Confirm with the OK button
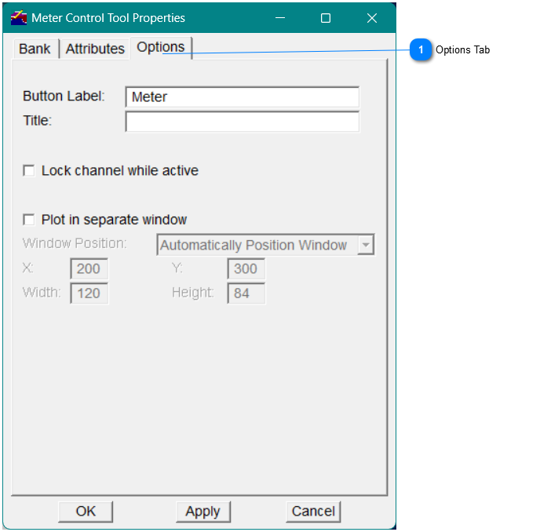The width and height of the screenshot is (540, 532). click(86, 512)
